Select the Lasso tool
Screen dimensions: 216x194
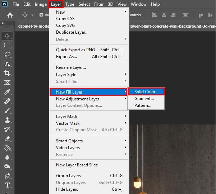[7, 55]
